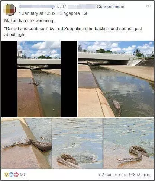Open bottom middle coiled snake photo
Viewport: 155px width, 181px height.
coord(77,143)
